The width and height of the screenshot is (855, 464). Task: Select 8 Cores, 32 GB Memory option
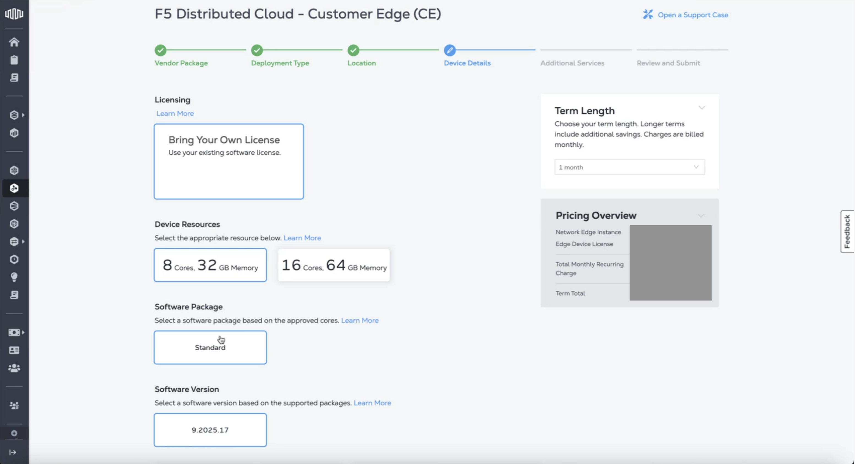(x=210, y=265)
